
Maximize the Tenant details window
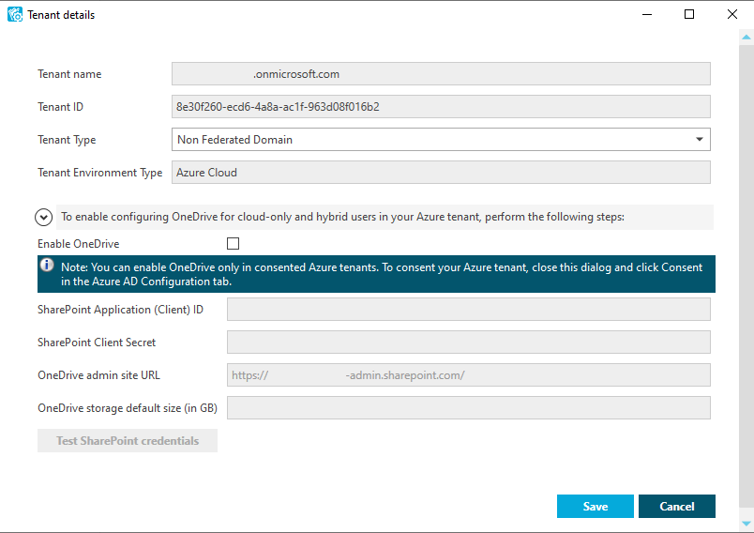coord(689,14)
